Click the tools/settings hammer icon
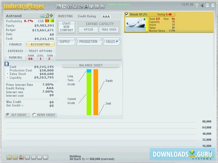Image resolution: width=218 pixels, height=163 pixels. tap(81, 6)
